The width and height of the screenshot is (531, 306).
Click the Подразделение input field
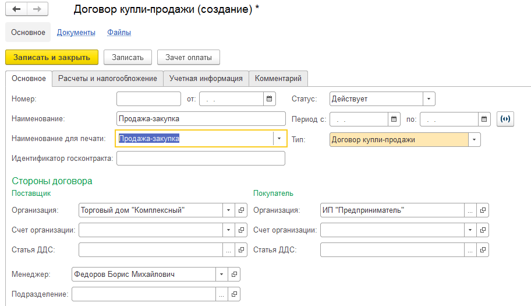coord(144,294)
